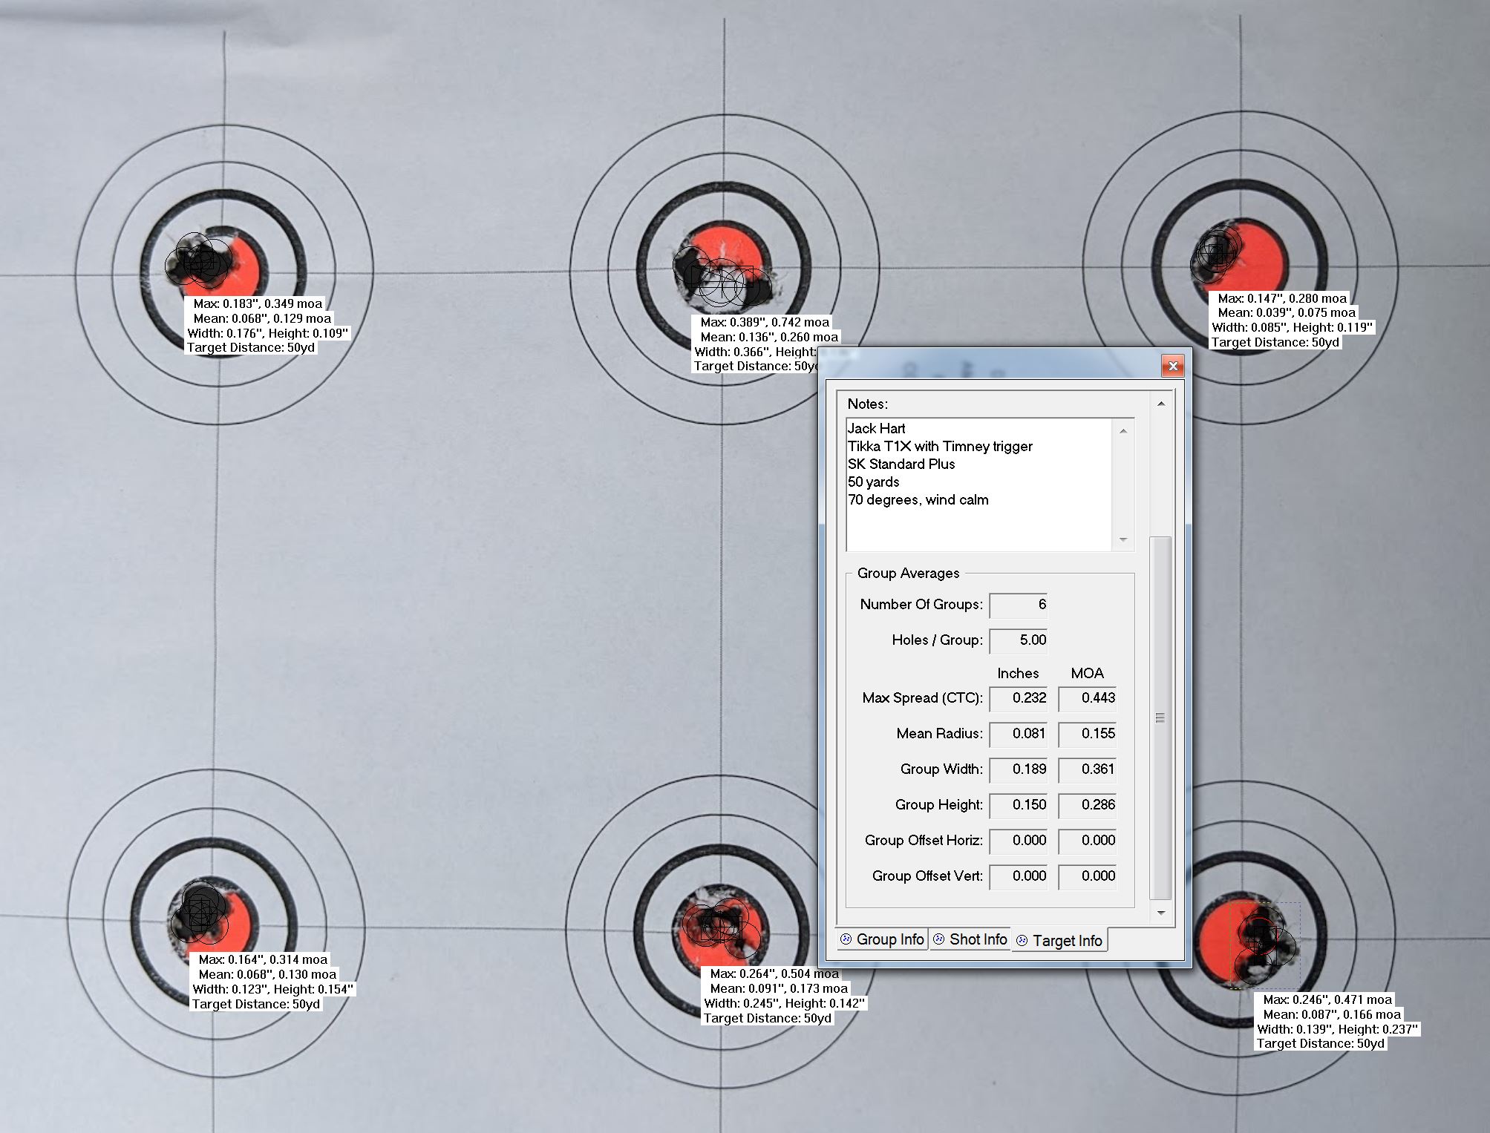Viewport: 1490px width, 1133px height.
Task: Click 'Tikka T1X with Timney trigger' line
Action: click(x=940, y=447)
